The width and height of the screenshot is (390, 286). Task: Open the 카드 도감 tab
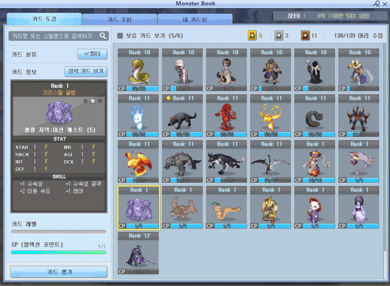(x=44, y=19)
